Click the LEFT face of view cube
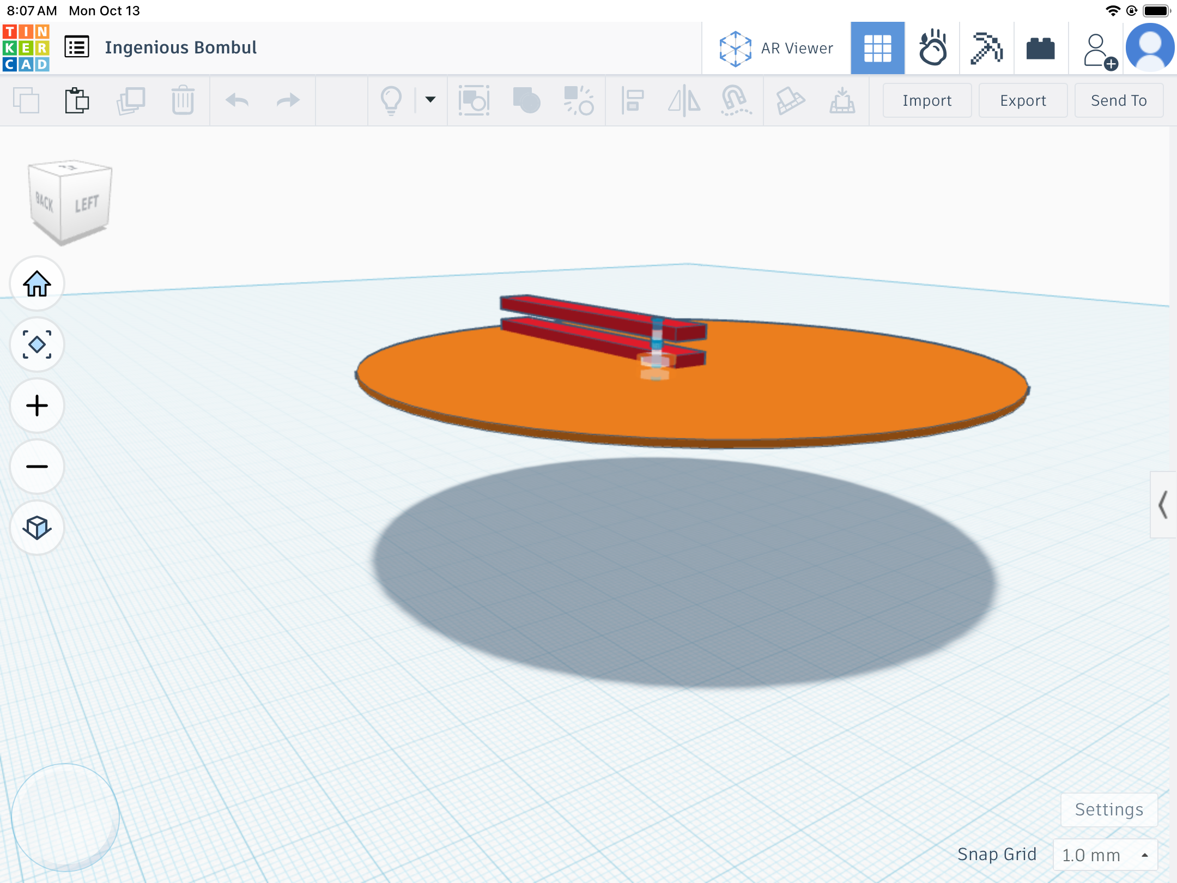1177x883 pixels. click(87, 204)
